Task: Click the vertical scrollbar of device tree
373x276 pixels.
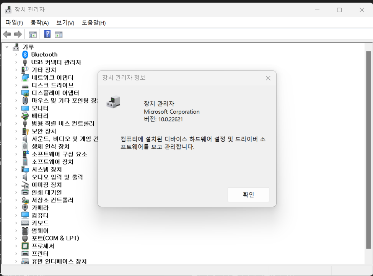Action: pos(368,150)
